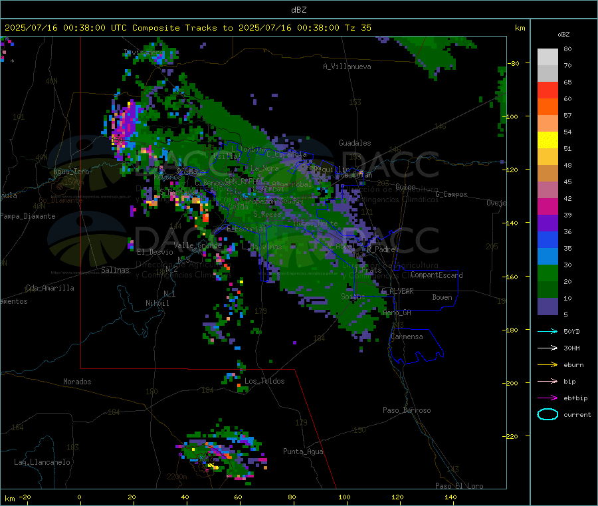Select the blue 35-36 dBZ legend swatch
This screenshot has height=506, width=598.
[x=548, y=239]
